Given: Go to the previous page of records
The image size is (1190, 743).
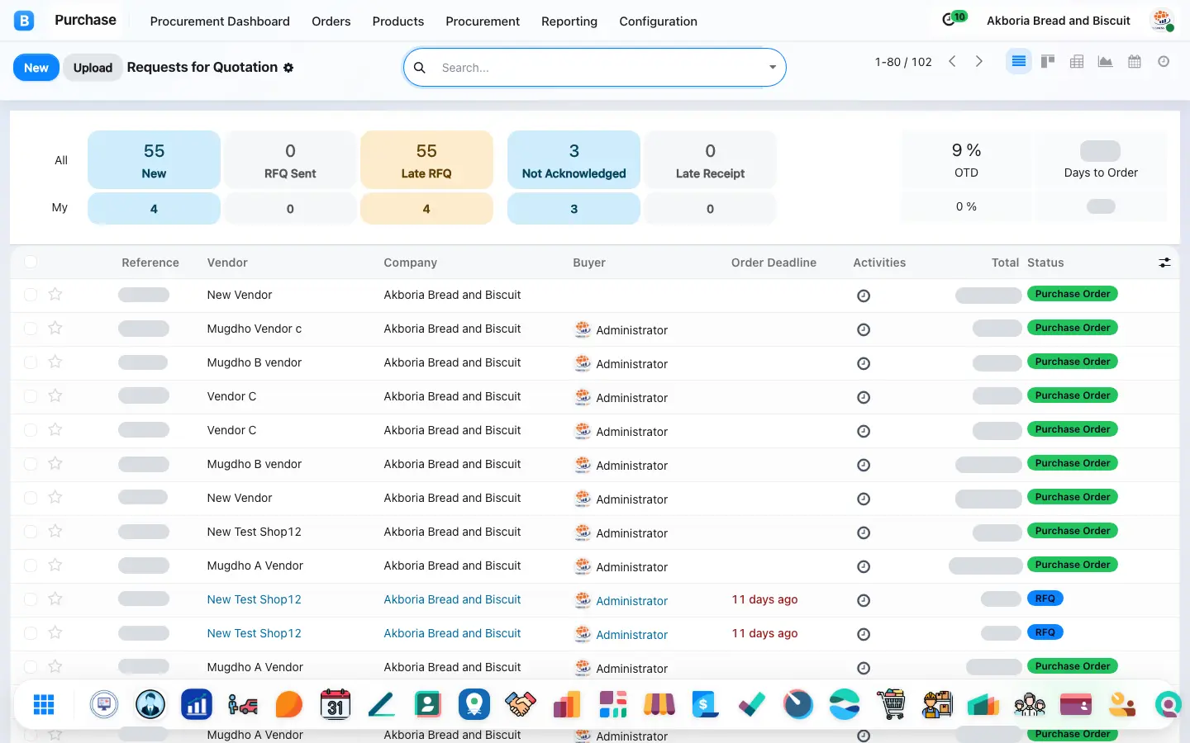Looking at the screenshot, I should point(952,62).
